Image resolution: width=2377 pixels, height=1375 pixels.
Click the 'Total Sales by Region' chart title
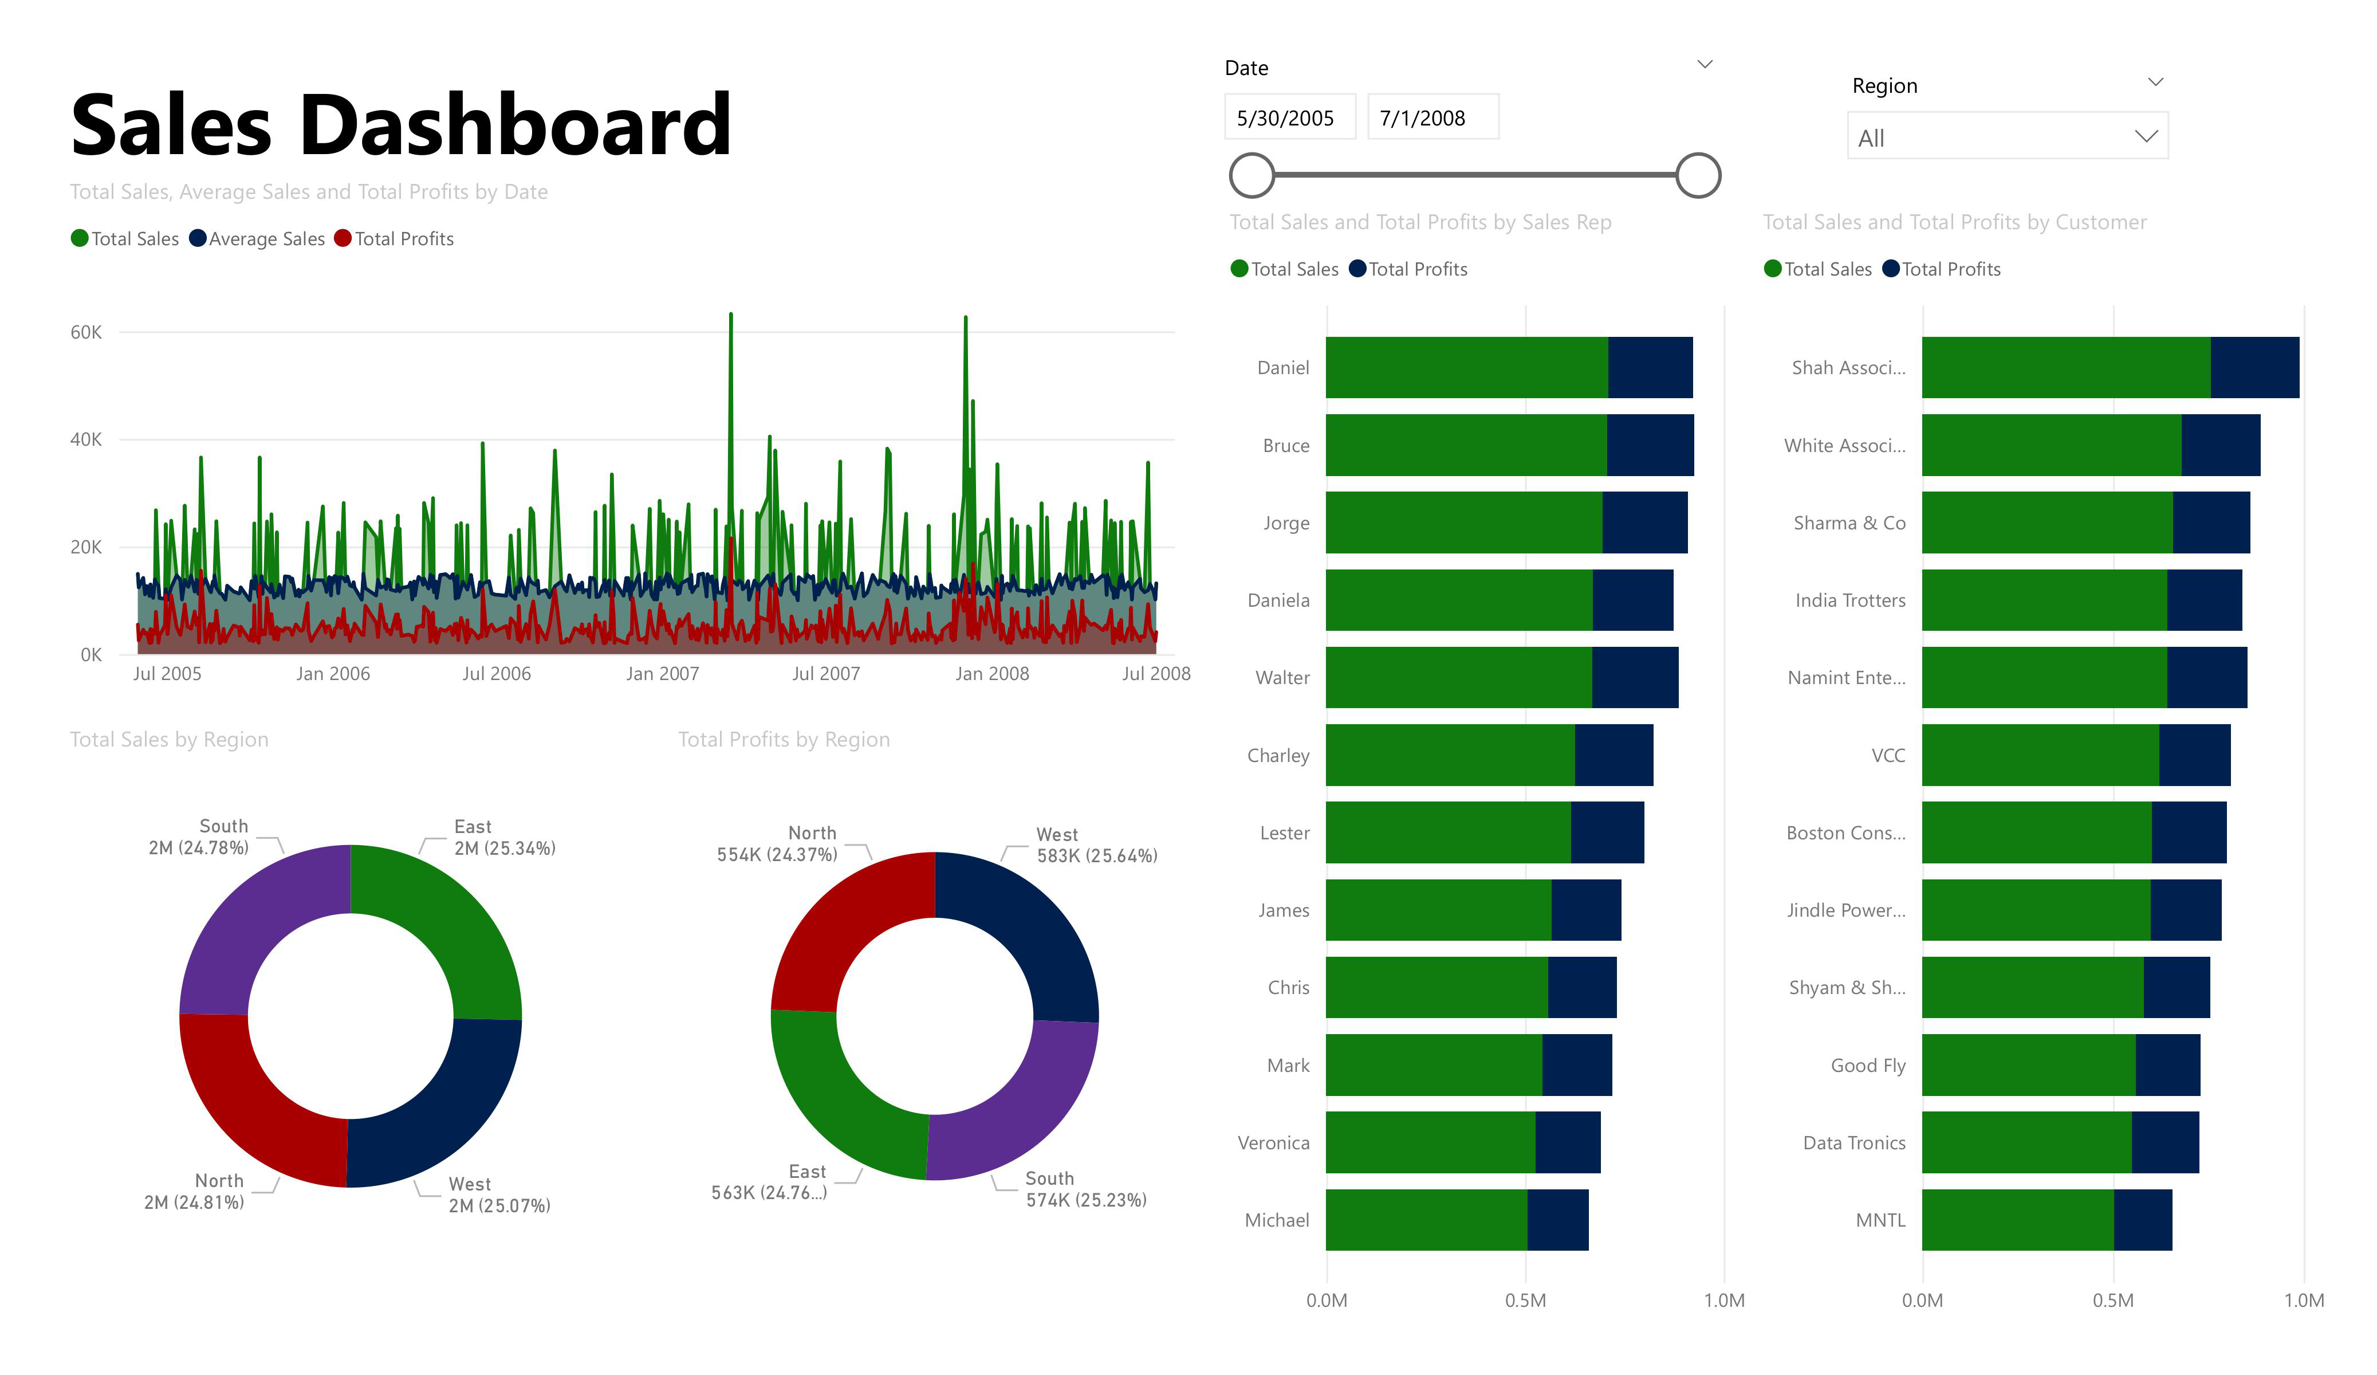pos(170,740)
